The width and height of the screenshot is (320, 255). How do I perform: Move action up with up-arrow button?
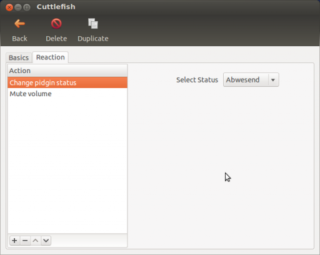click(36, 241)
